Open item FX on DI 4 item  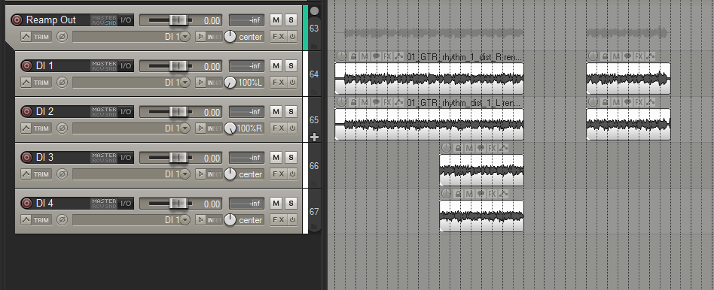click(493, 194)
